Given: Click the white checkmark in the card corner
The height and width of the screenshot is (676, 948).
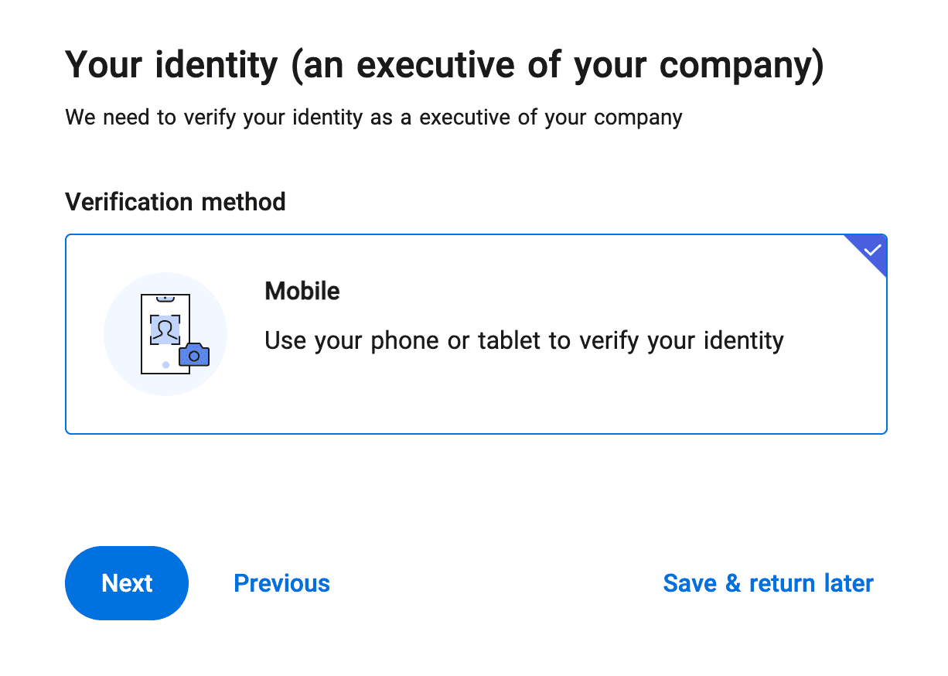Looking at the screenshot, I should point(873,250).
